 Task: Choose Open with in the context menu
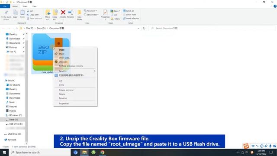pos(75,58)
